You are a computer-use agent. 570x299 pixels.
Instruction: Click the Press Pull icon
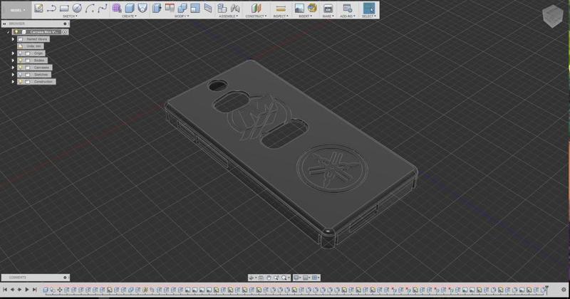click(x=157, y=8)
